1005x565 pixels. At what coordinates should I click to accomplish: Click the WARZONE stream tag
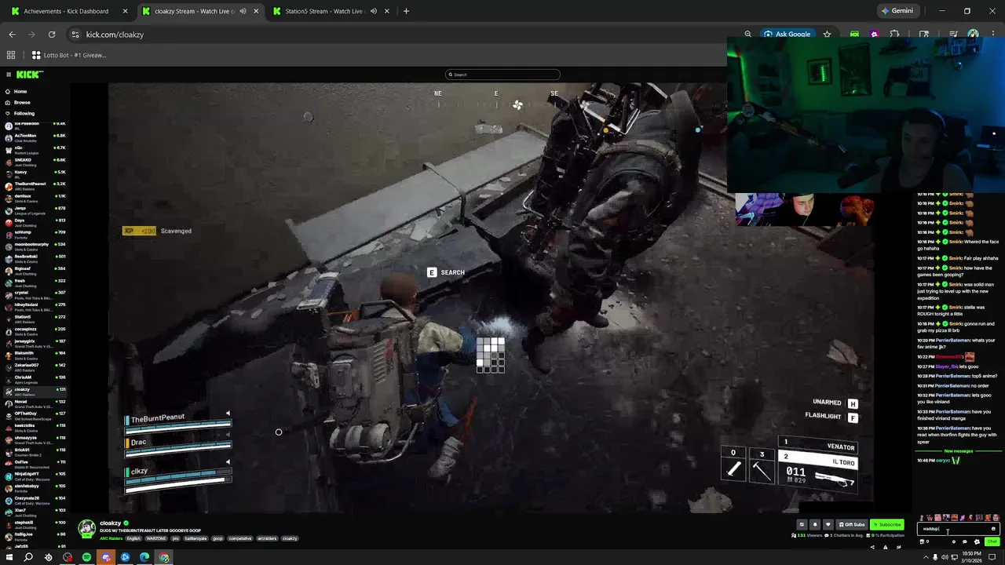156,538
